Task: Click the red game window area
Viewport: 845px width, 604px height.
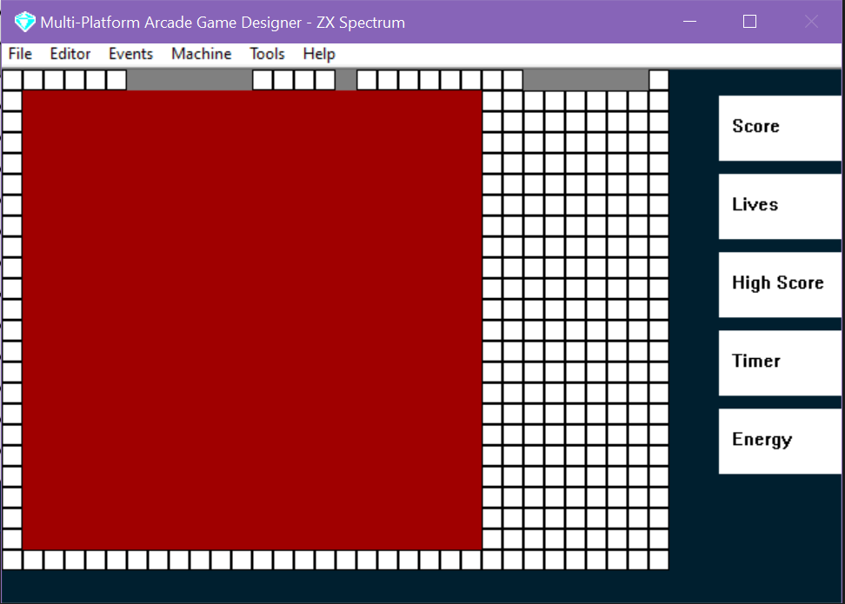Action: [252, 320]
